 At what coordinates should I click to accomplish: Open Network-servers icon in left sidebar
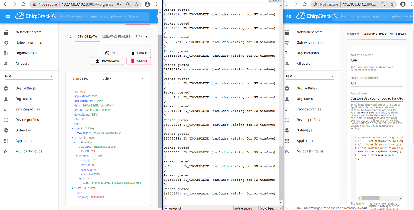point(6,32)
